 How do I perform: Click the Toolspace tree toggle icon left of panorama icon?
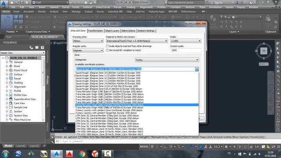coord(31,47)
